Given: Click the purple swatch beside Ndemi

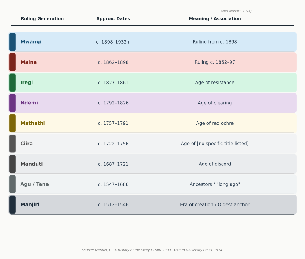Looking at the screenshot, I should (13, 103).
